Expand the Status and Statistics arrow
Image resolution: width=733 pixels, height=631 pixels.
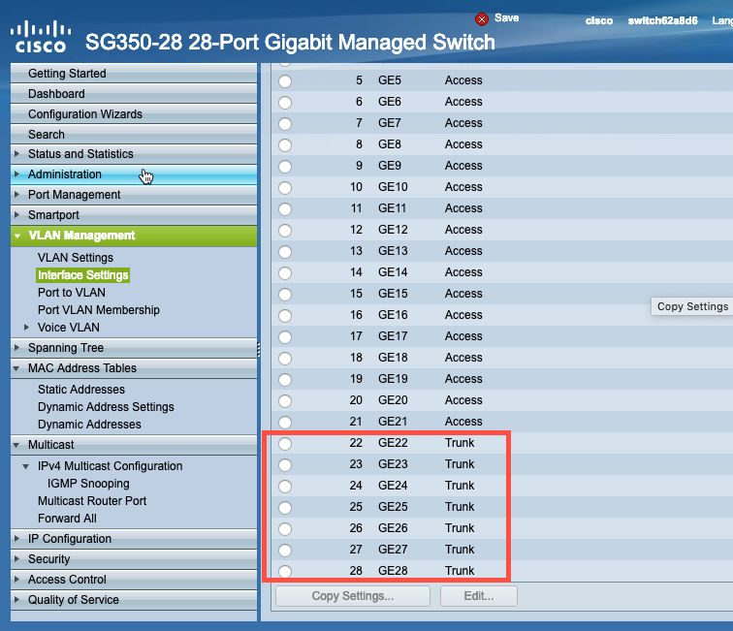coord(16,153)
